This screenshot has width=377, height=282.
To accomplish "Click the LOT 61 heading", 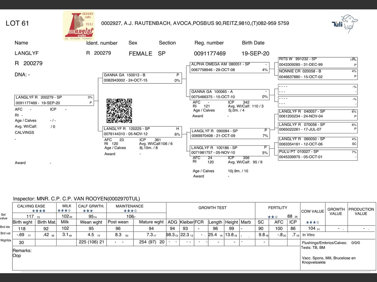I will pos(17,23).
